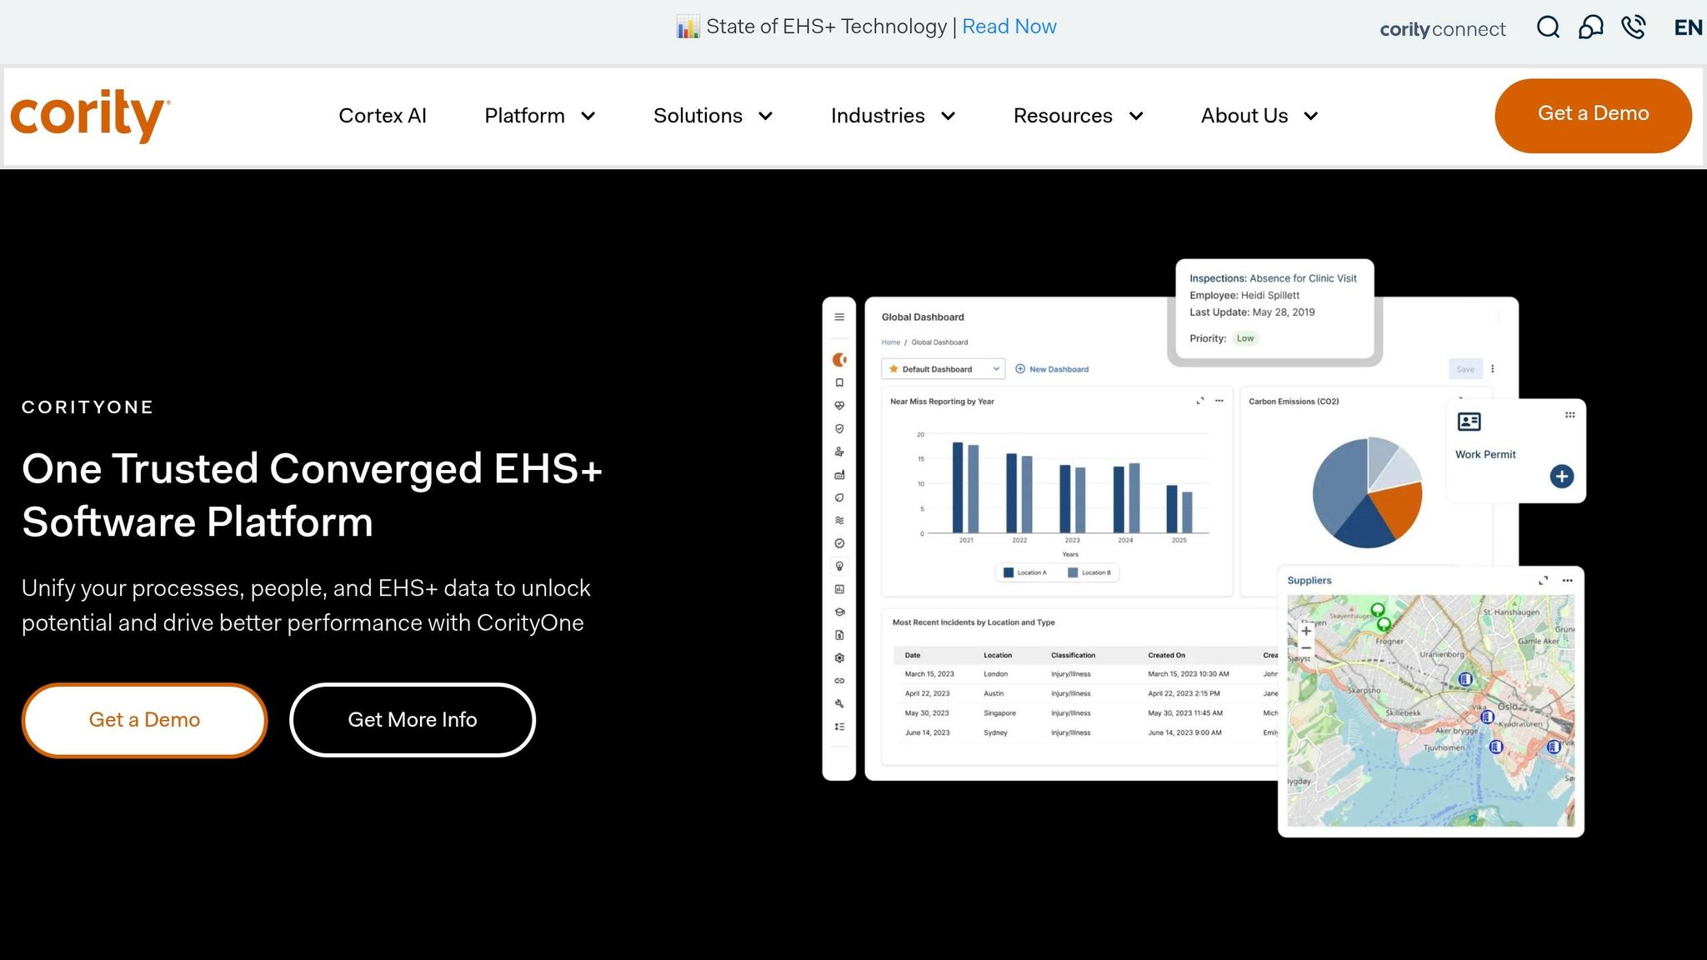Screen dimensions: 1707x960
Task: Click the white Get a Demo hero button
Action: tap(144, 720)
